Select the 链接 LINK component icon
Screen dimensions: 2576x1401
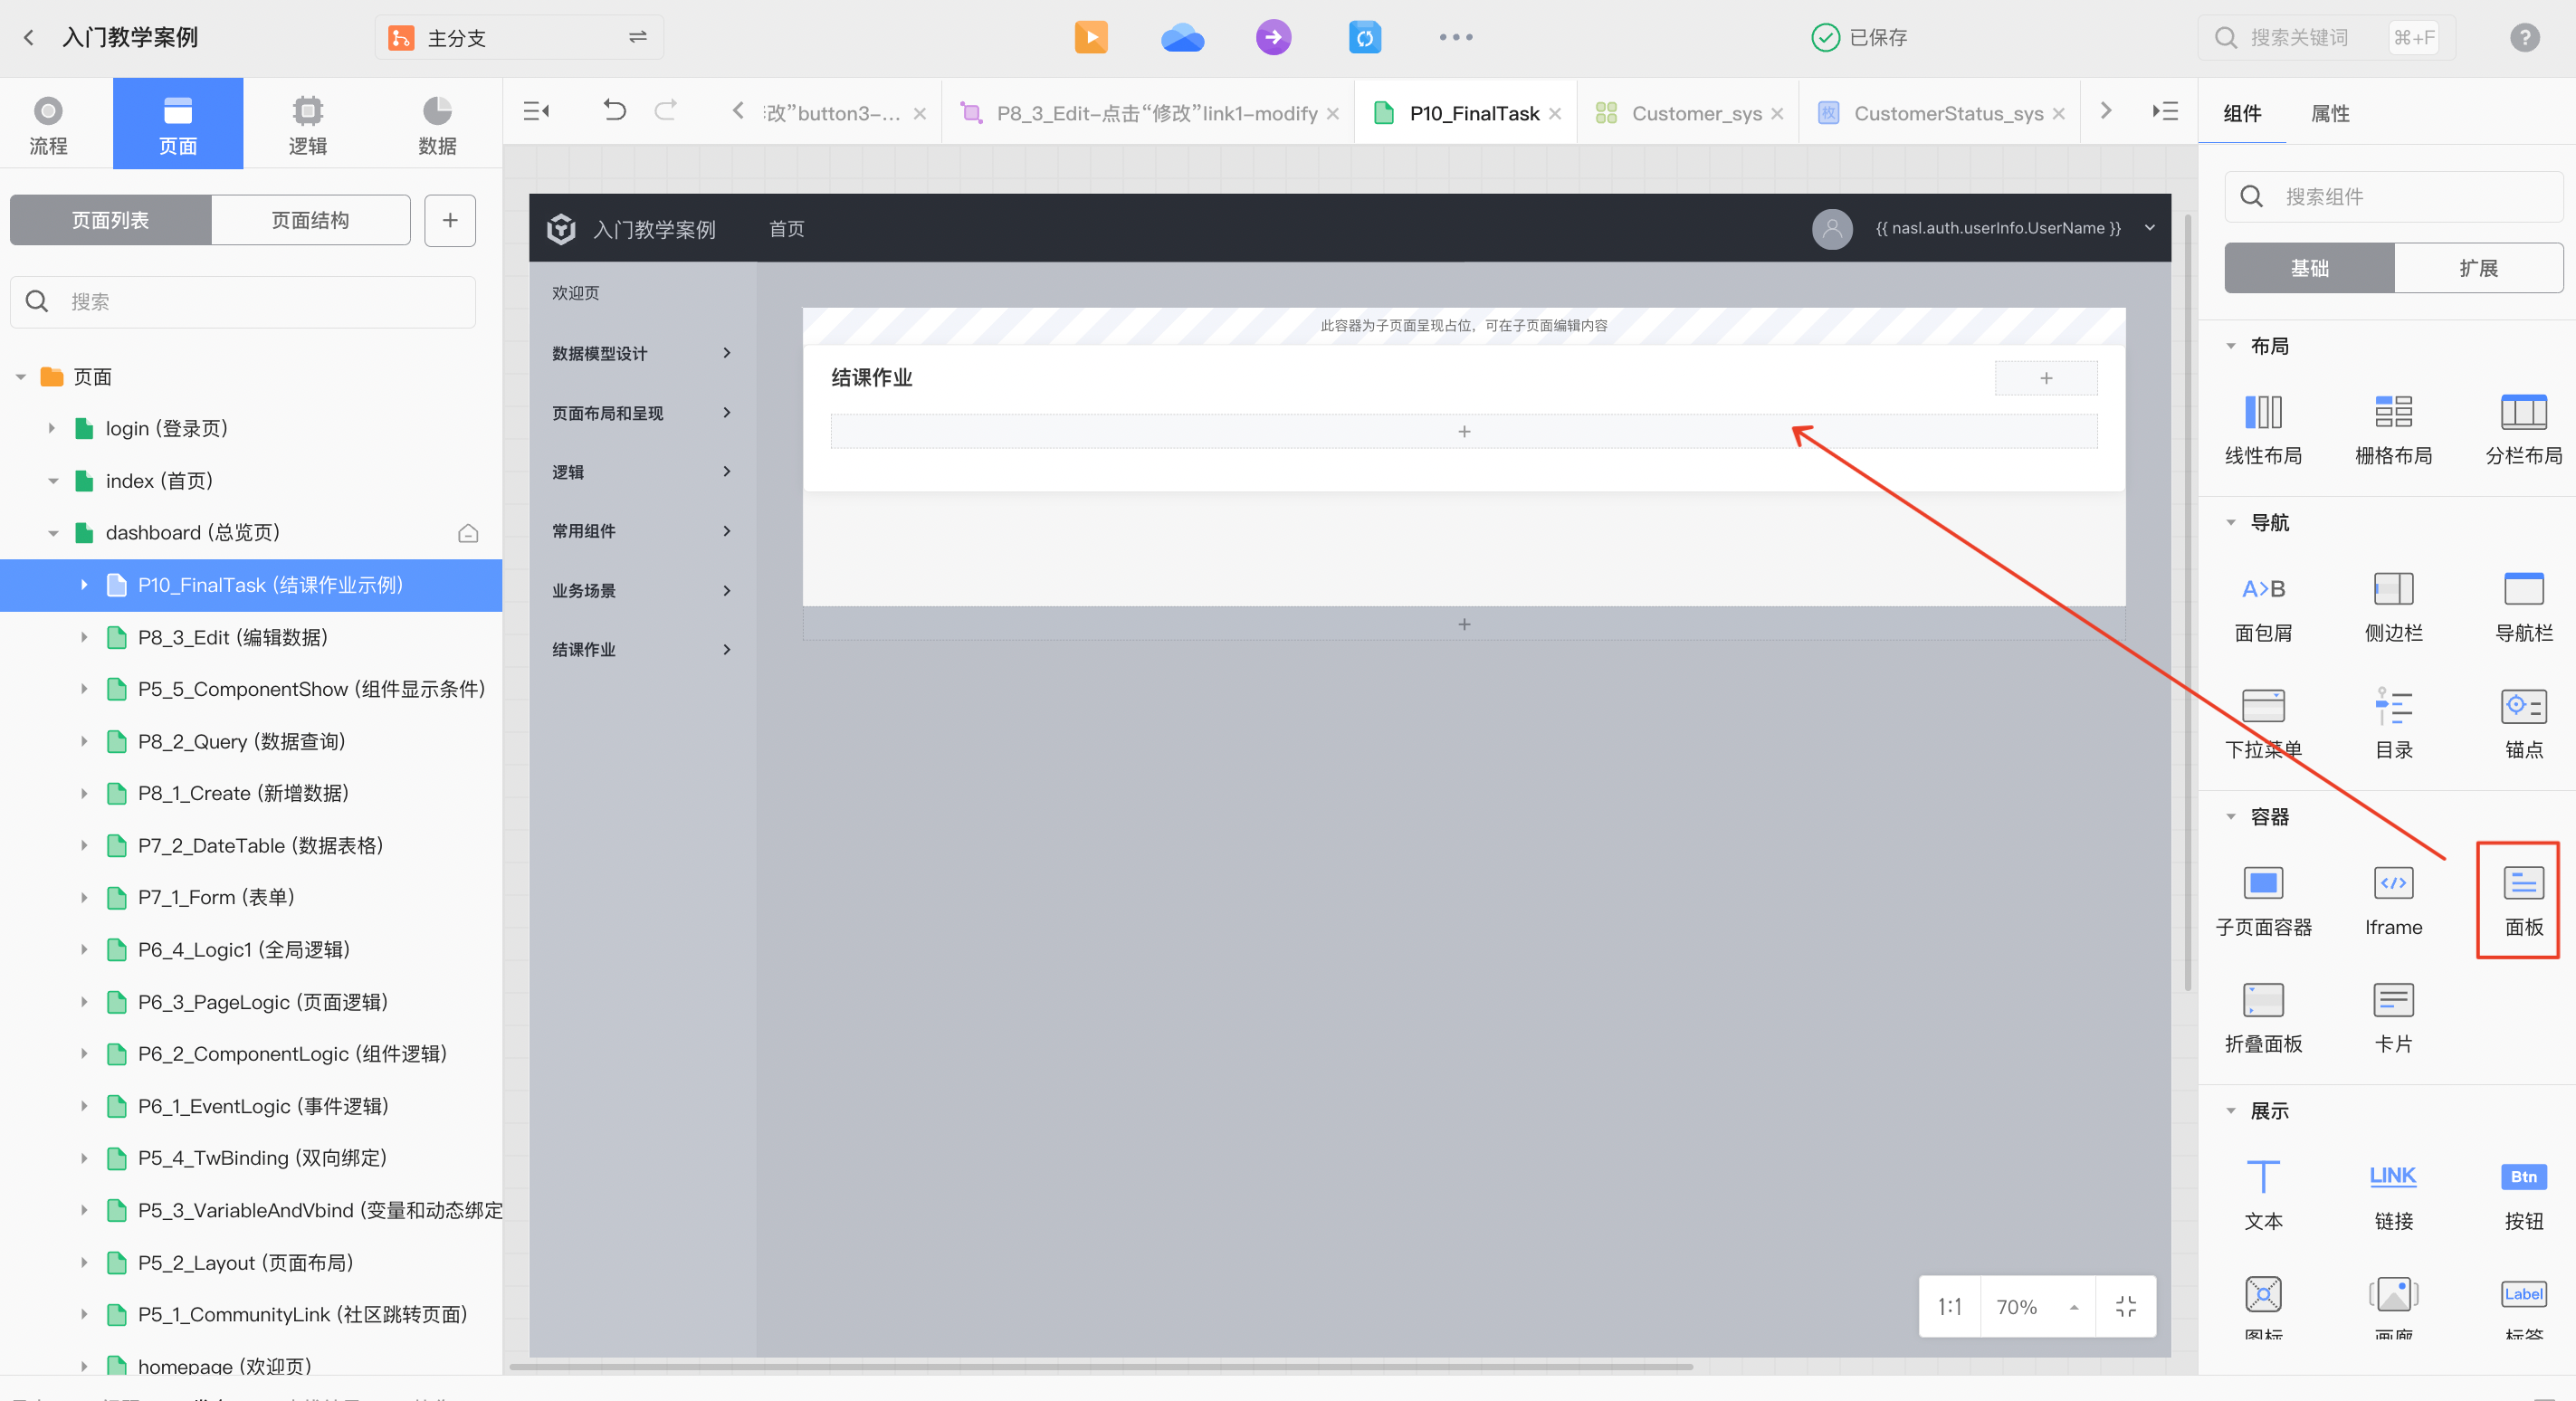tap(2393, 1177)
